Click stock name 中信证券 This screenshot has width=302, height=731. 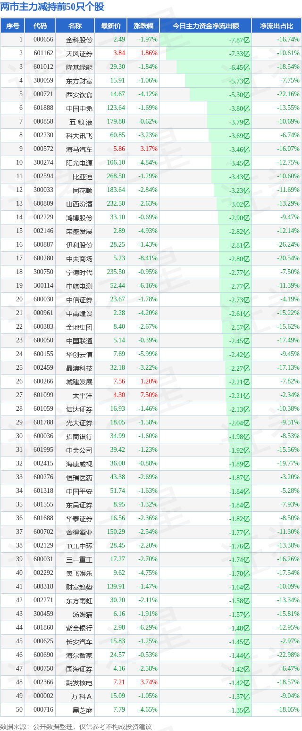[79, 300]
